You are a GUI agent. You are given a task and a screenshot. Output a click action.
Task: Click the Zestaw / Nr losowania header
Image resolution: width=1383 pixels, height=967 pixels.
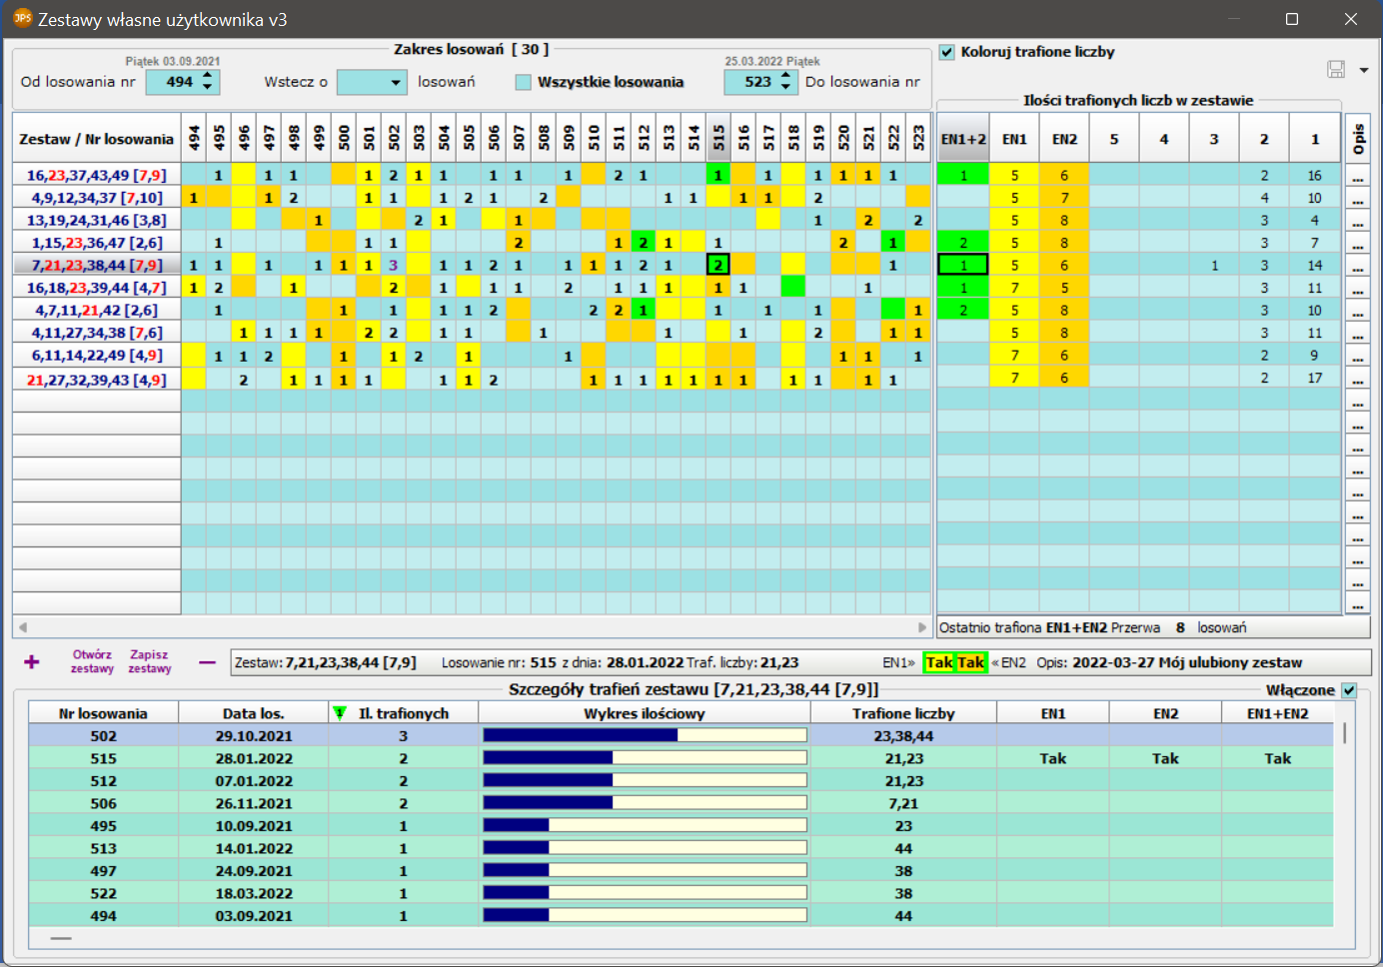click(x=96, y=139)
